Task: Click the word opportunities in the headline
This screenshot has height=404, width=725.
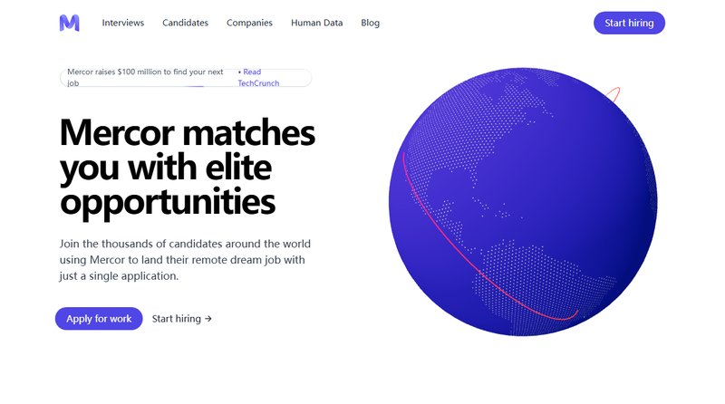Action: (x=168, y=202)
